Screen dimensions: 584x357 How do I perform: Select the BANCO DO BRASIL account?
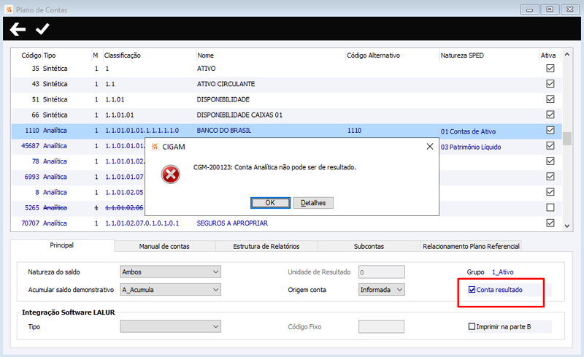click(286, 131)
